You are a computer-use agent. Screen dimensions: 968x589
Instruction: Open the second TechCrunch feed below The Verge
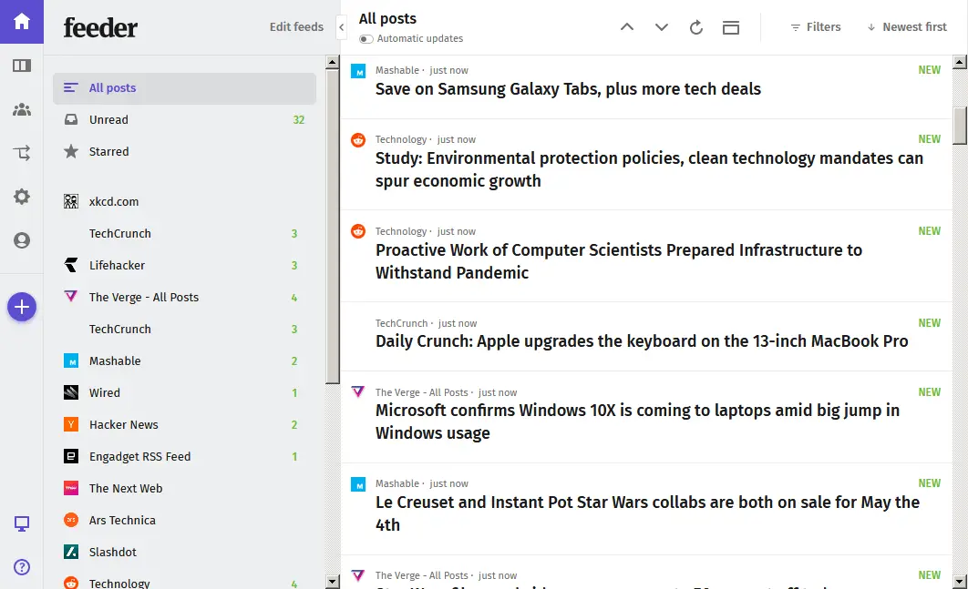coord(185,329)
